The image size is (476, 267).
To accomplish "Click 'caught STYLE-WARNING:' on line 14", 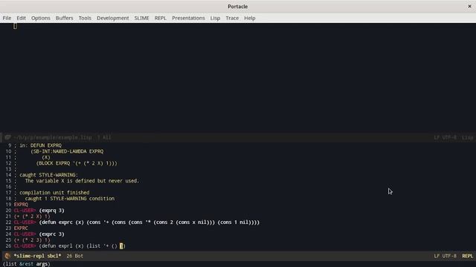I will point(48,175).
